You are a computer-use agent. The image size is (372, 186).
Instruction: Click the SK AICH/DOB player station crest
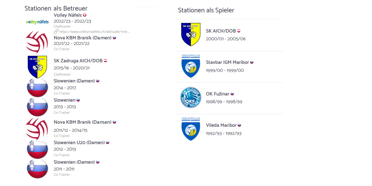[191, 35]
